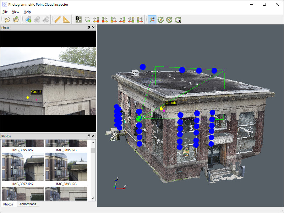This screenshot has height=213, width=284.
Task: Select the ruler distance measurement tool
Action: (58, 20)
